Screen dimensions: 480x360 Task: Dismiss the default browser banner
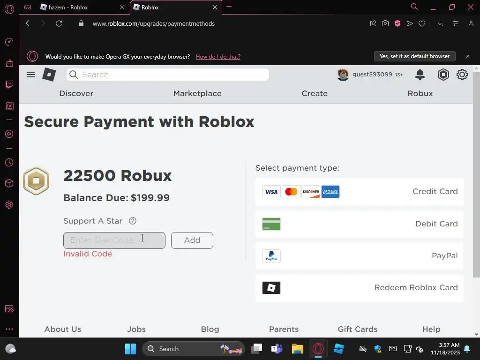pyautogui.click(x=467, y=56)
